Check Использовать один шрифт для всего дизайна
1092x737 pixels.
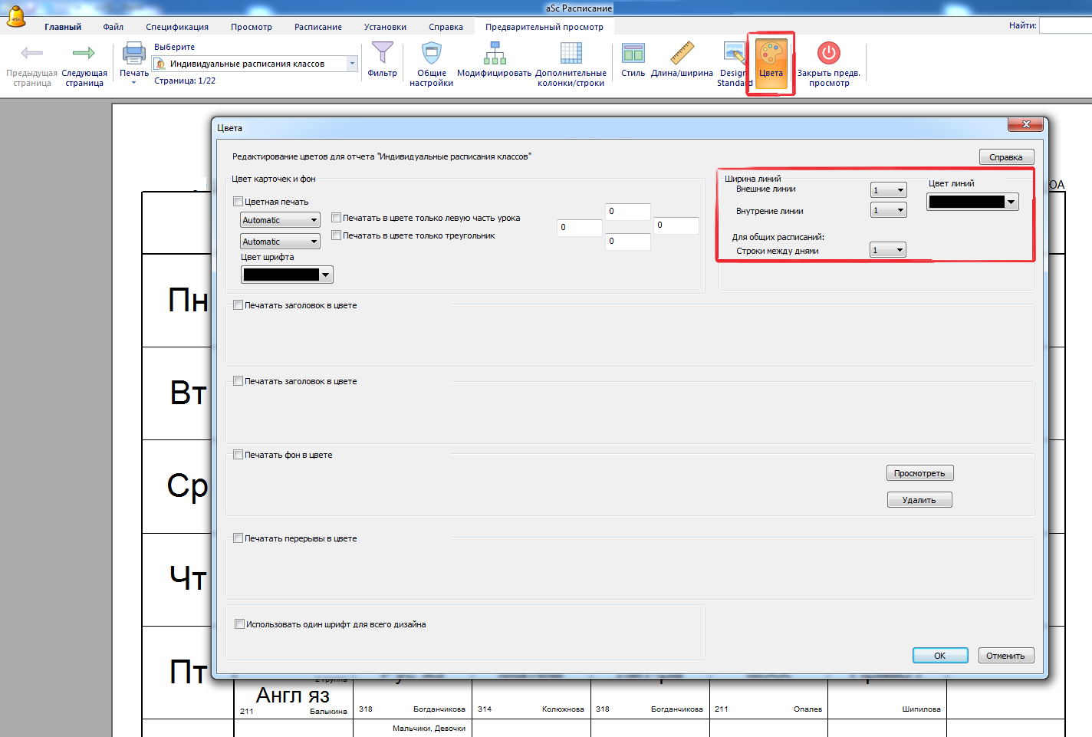(240, 624)
